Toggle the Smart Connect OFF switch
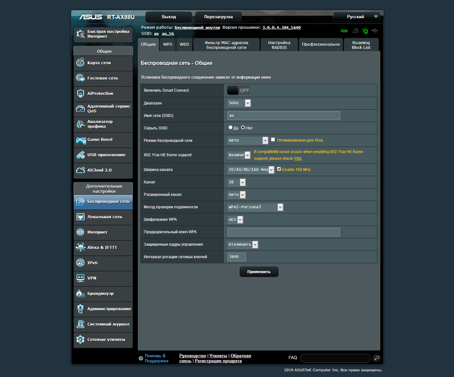This screenshot has width=454, height=377. pyautogui.click(x=238, y=90)
